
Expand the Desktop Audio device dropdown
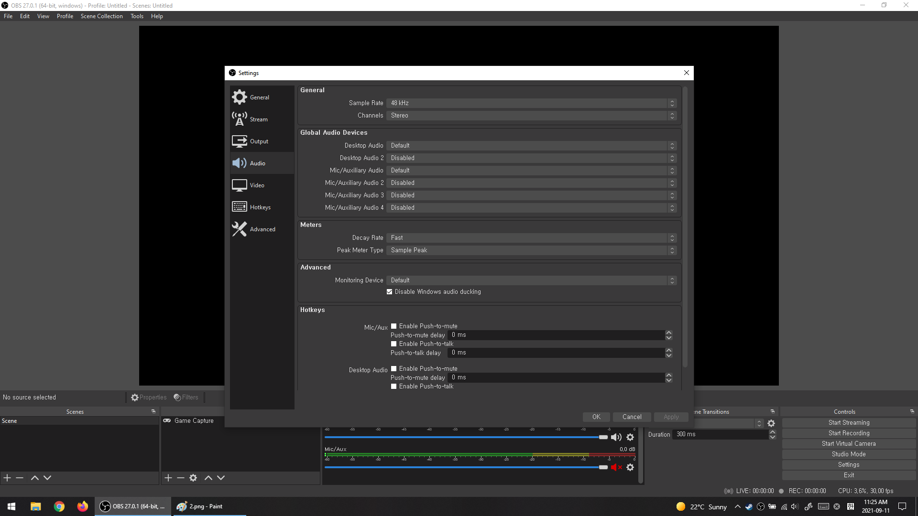pos(531,146)
